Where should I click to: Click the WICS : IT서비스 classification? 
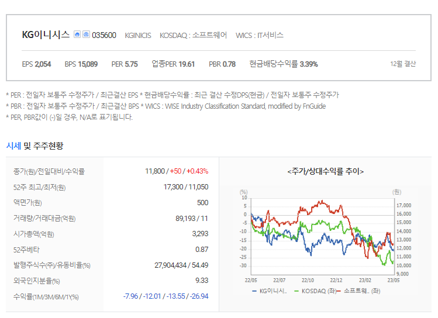[260, 35]
